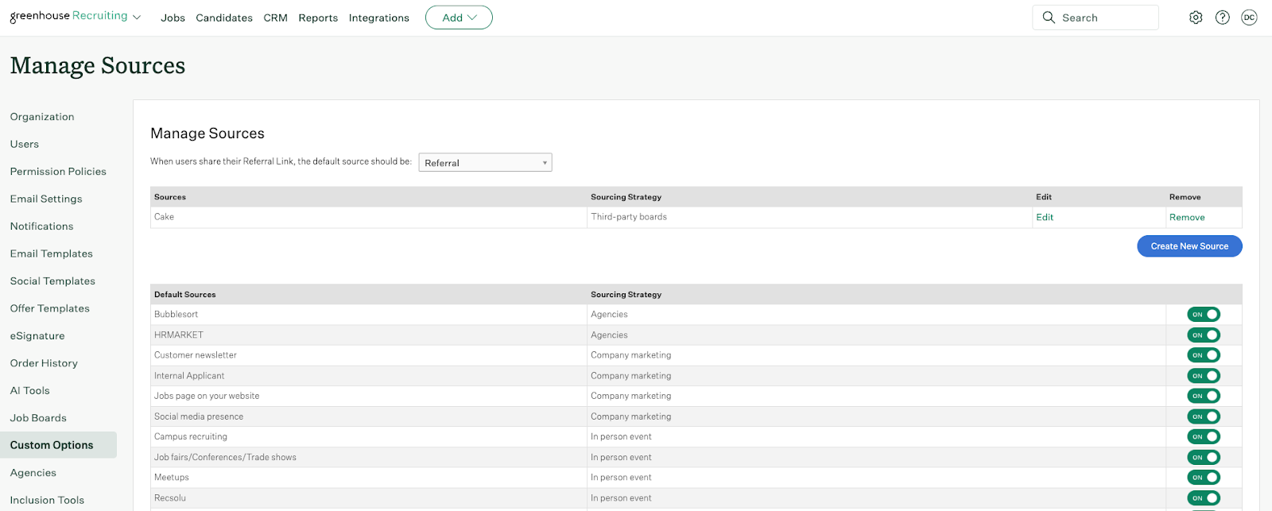Open AI Tools in sidebar
Viewport: 1272px width, 511px height.
point(30,391)
